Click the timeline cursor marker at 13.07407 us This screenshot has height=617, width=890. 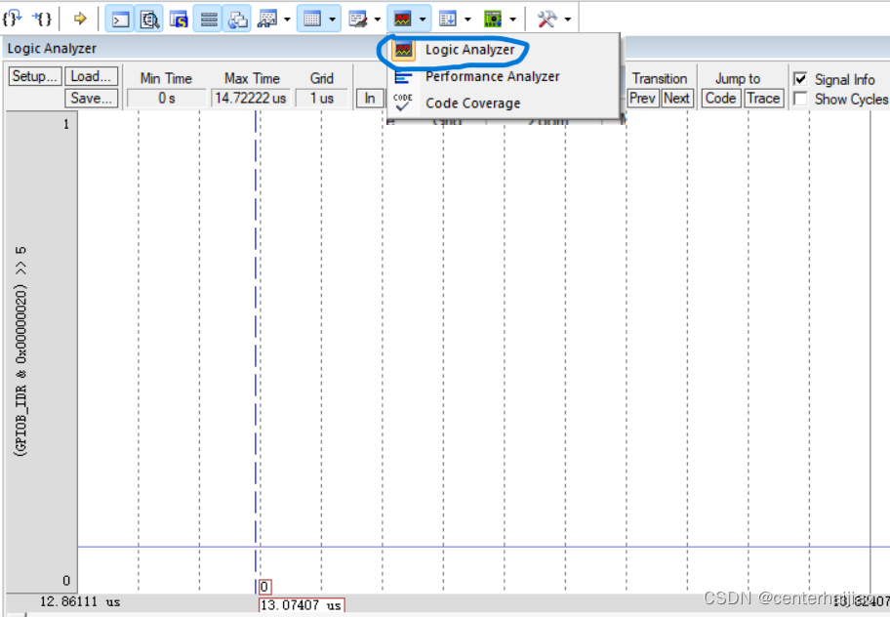pos(263,586)
